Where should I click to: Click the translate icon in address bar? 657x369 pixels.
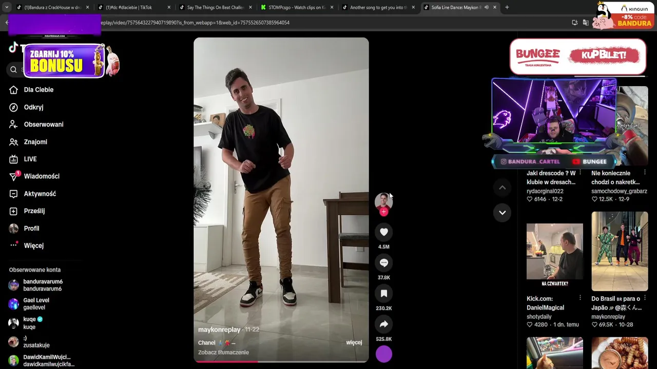[586, 23]
